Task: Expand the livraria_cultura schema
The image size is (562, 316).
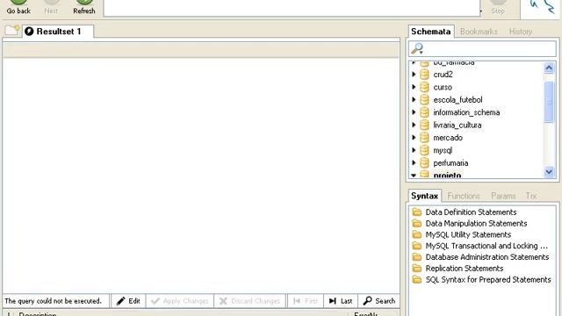Action: [x=414, y=125]
